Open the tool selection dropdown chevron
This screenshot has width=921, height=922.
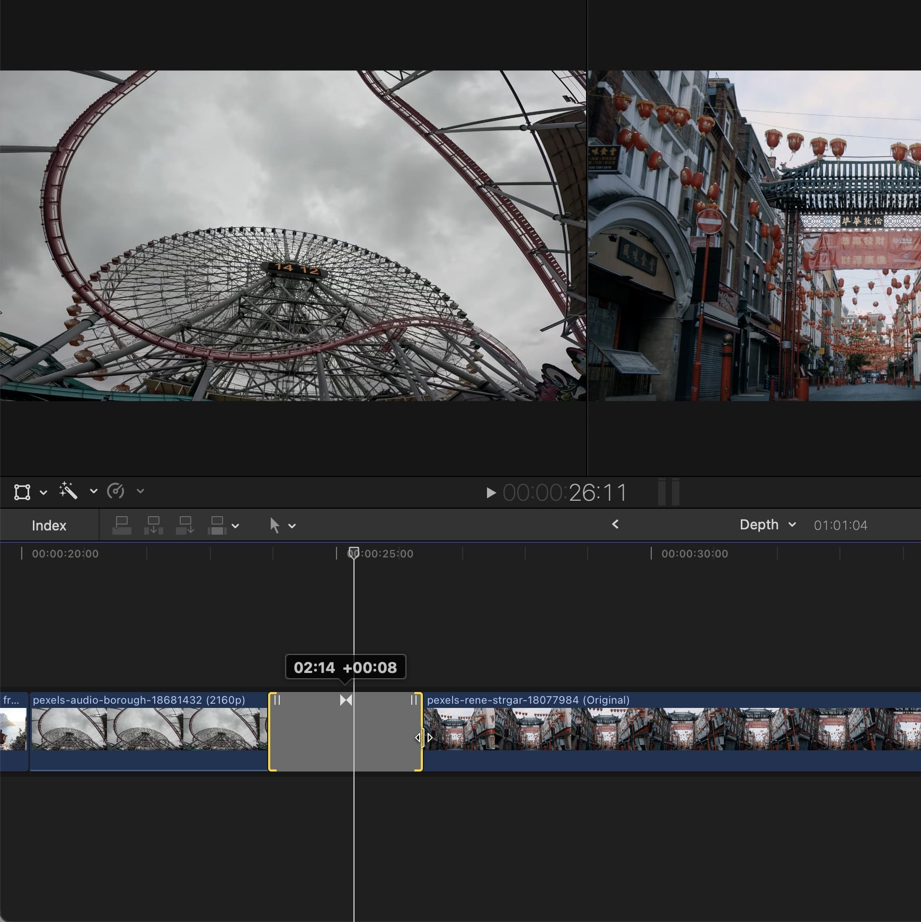tap(292, 526)
